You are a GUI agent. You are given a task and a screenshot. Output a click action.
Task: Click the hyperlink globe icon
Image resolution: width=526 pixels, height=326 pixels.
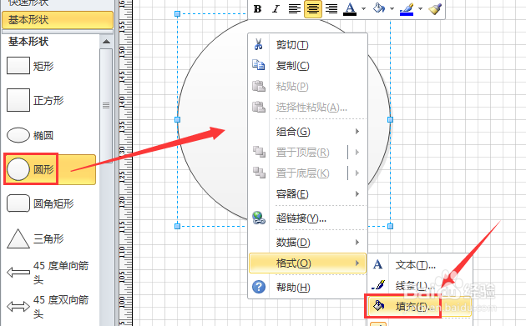[x=259, y=218]
